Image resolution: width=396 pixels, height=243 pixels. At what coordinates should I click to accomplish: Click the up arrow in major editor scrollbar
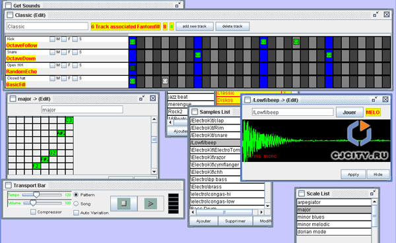154,119
